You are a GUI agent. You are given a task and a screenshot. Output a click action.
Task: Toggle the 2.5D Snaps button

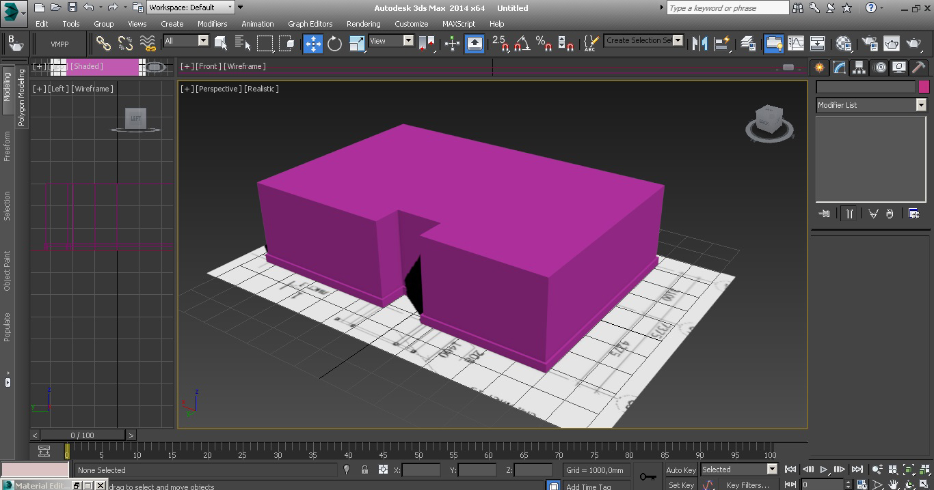coord(500,44)
